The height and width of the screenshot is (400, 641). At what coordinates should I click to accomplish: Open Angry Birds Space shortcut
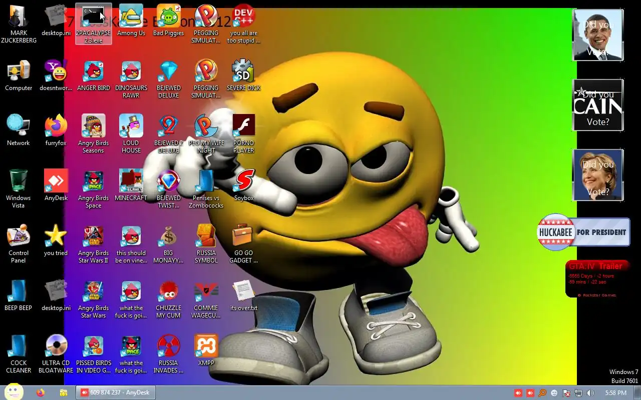(94, 189)
